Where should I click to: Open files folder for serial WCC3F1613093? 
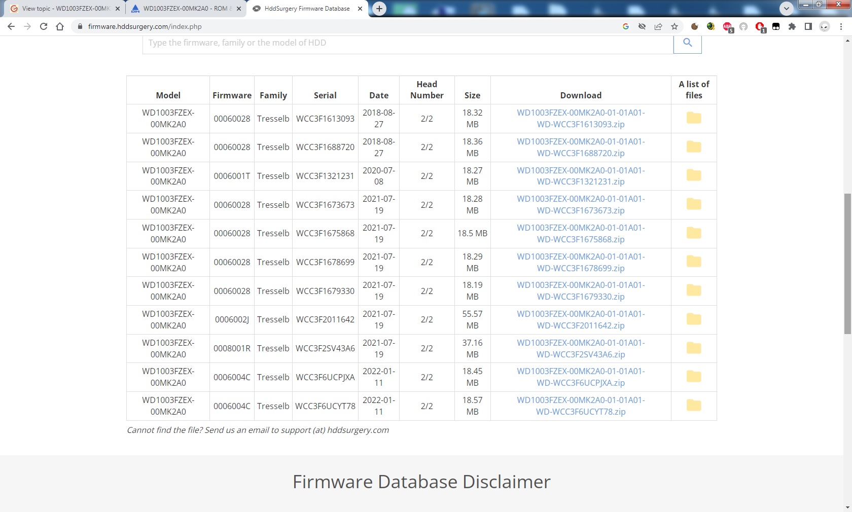pos(694,118)
